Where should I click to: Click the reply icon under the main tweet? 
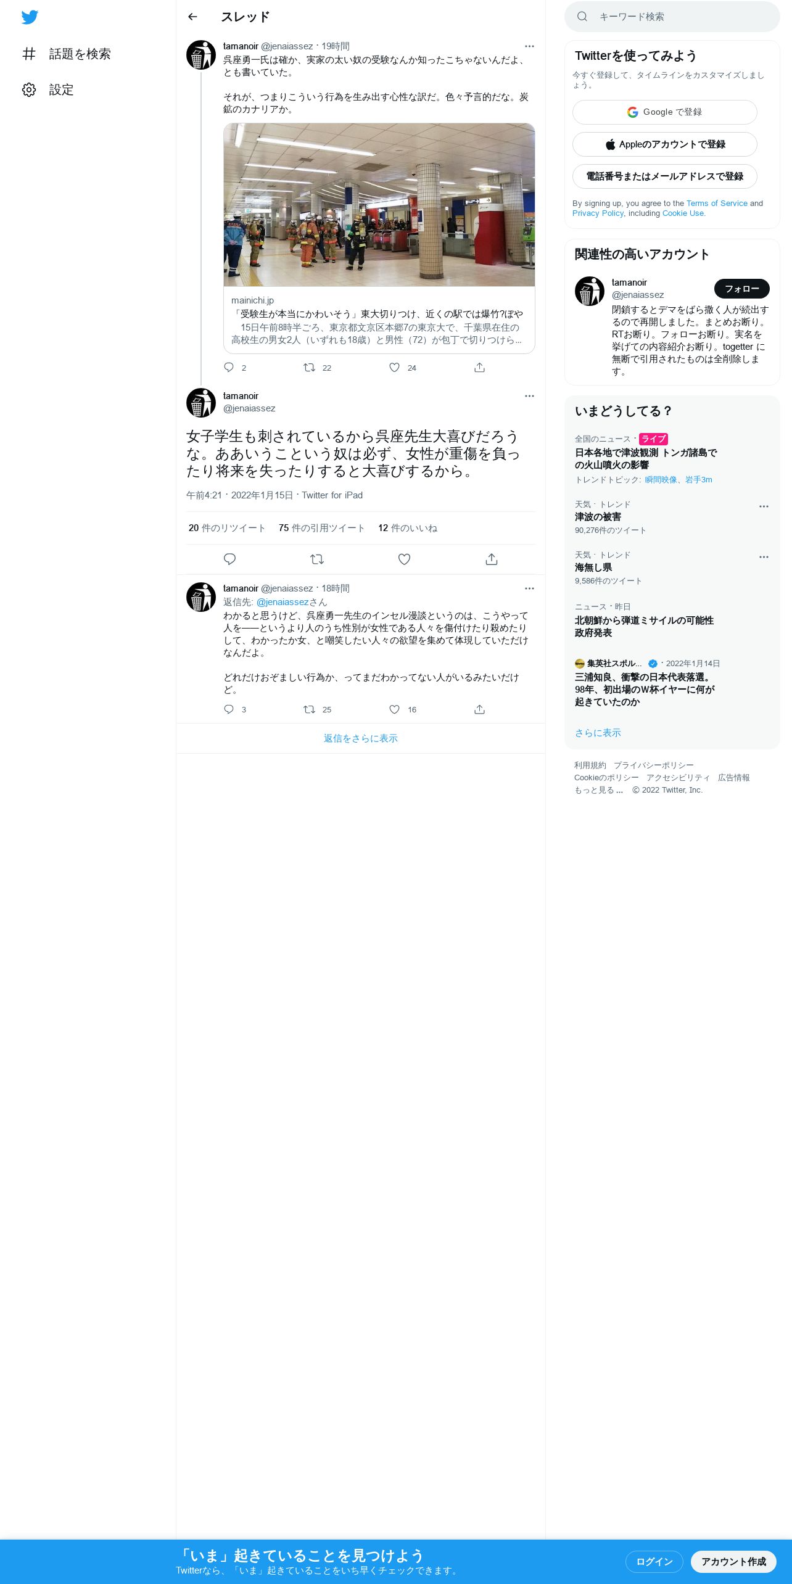[x=229, y=559]
